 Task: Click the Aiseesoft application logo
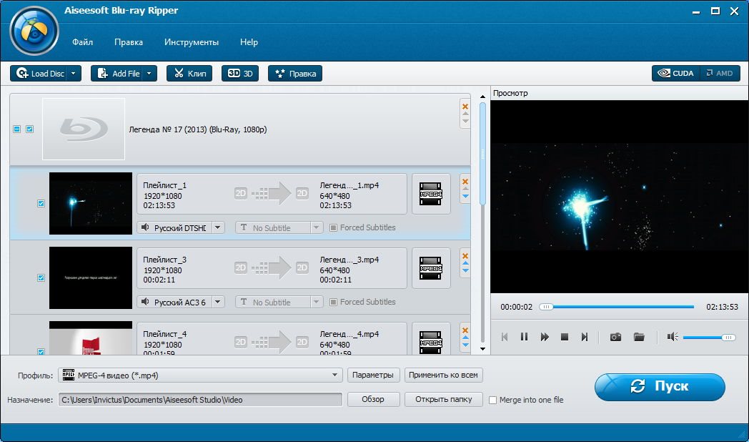coord(34,31)
